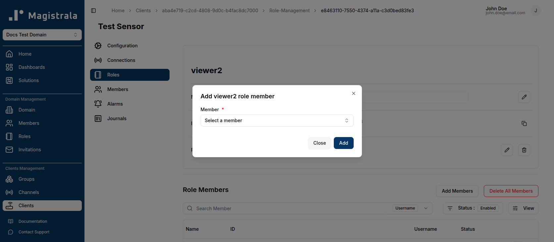This screenshot has width=554, height=242.
Task: Expand the Docs Test Domain selector
Action: [x=42, y=35]
